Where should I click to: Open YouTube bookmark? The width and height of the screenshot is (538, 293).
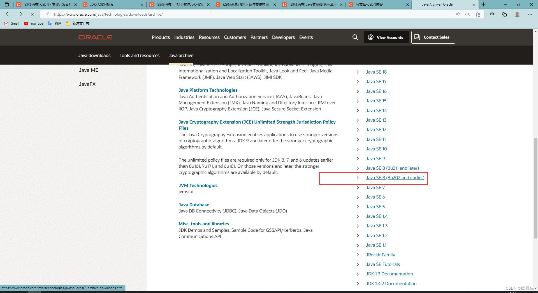34,23
